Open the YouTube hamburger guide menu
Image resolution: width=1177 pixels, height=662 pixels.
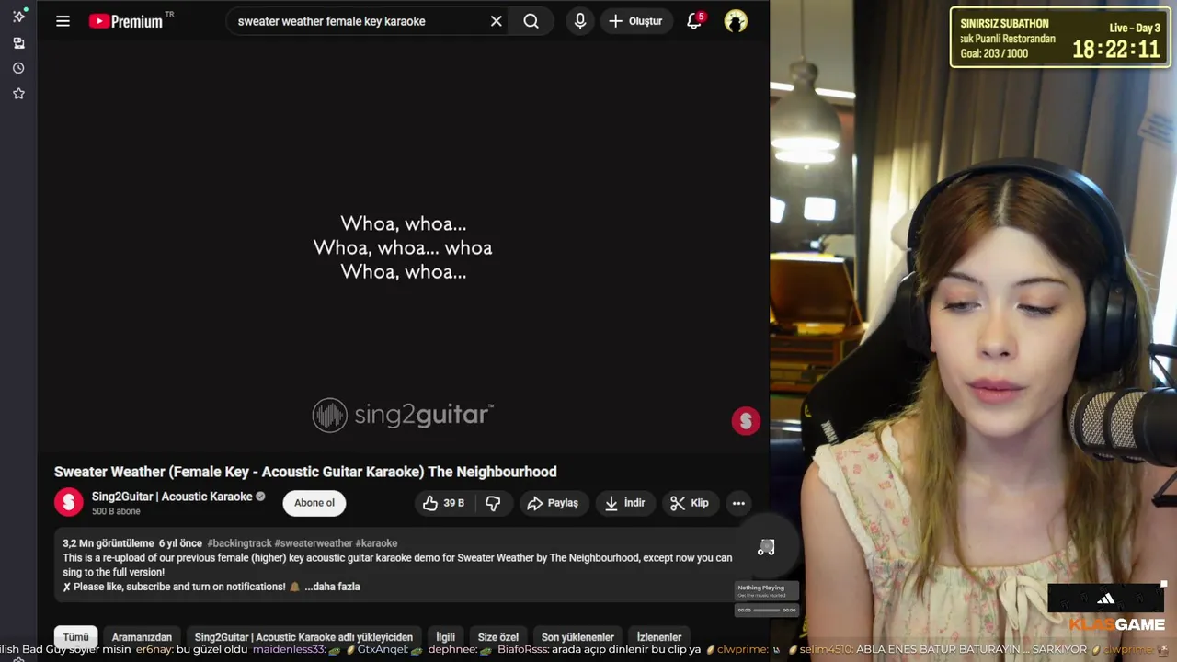[63, 21]
